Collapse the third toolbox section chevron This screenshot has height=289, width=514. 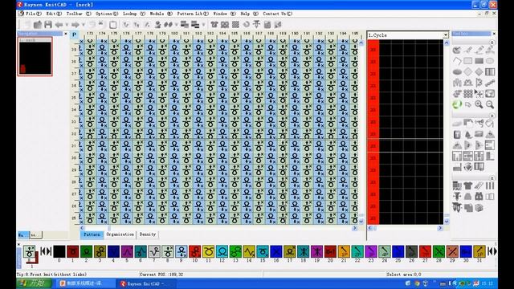point(492,178)
